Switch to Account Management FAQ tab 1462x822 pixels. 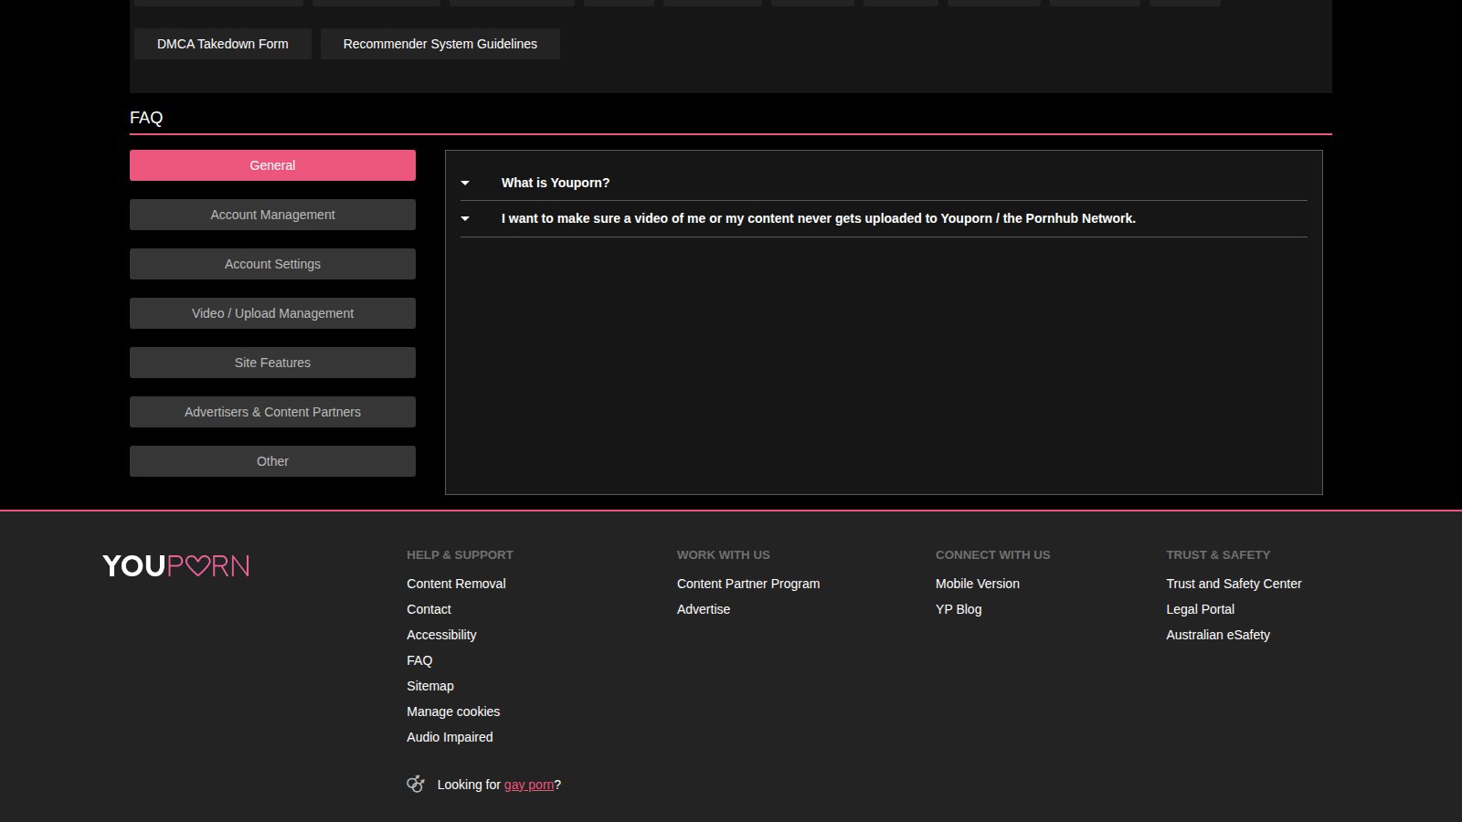pyautogui.click(x=272, y=215)
